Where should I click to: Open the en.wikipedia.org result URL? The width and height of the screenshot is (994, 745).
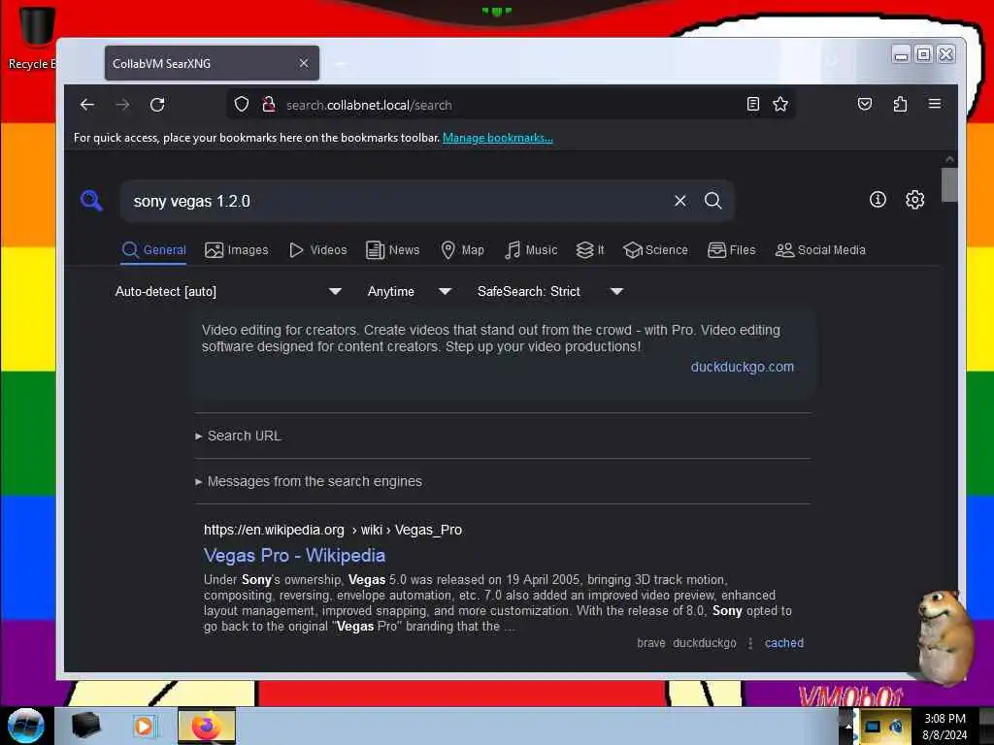(333, 530)
